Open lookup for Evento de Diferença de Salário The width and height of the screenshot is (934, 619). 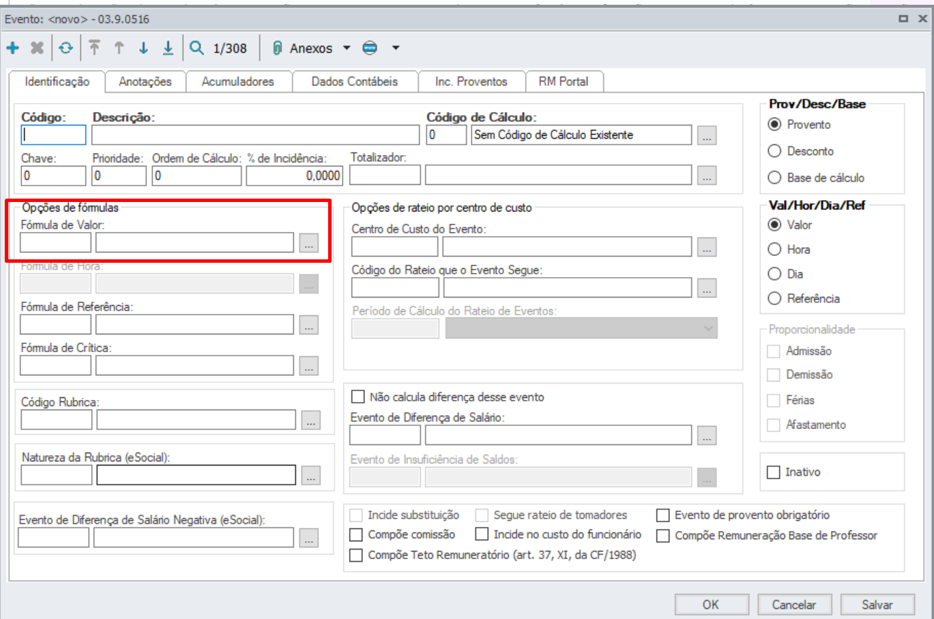tap(707, 435)
